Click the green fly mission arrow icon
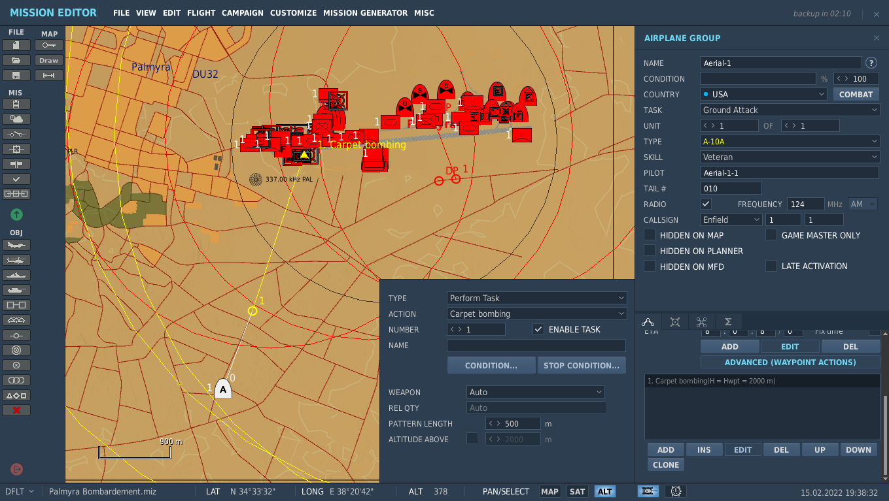889x501 pixels. [16, 214]
